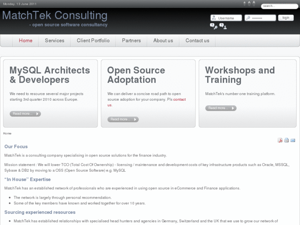The image size is (300, 225).
Task: Click the MatchTek Consulting site title
Action: [55, 15]
